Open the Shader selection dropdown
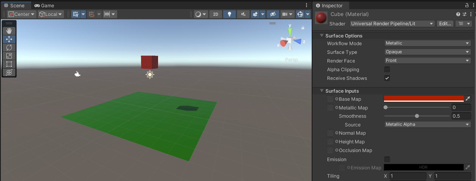Viewport: 476px width, 181px height. (392, 24)
